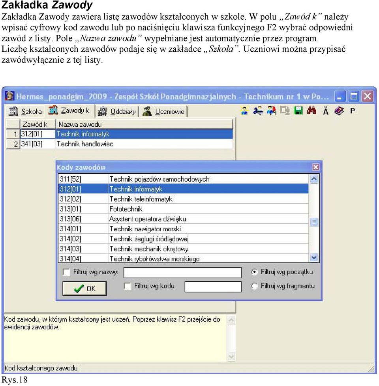Click code 314[02] in the code list
The image size is (379, 386).
pos(83,239)
